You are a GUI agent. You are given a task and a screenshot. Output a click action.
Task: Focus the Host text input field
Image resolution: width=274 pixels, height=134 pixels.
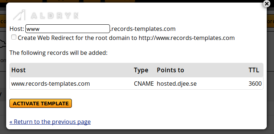pyautogui.click(x=68, y=29)
